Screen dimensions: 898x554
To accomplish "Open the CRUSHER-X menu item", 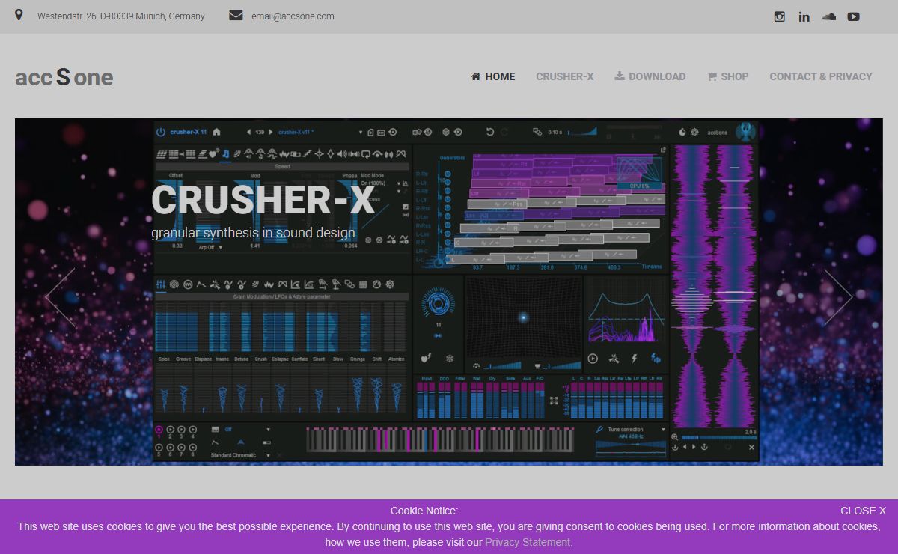I will [565, 76].
